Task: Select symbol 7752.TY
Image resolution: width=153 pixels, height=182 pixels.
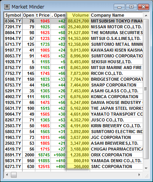Action: point(13,73)
